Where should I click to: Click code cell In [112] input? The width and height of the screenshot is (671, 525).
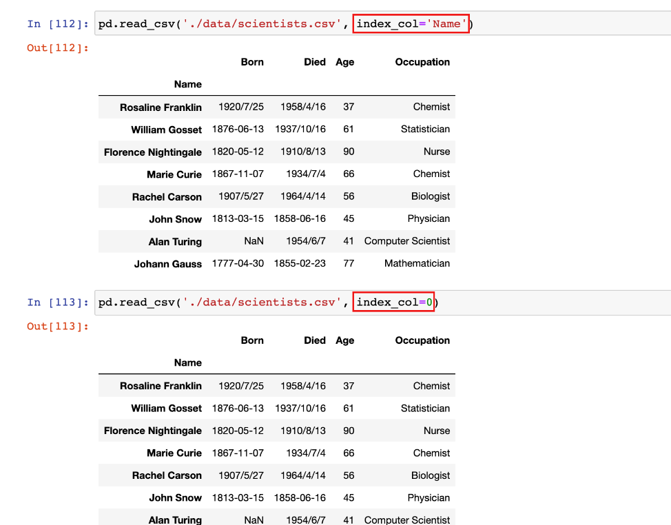point(382,23)
